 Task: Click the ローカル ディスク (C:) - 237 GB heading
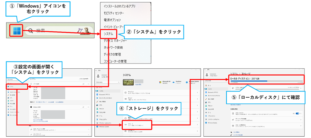click(x=245, y=79)
